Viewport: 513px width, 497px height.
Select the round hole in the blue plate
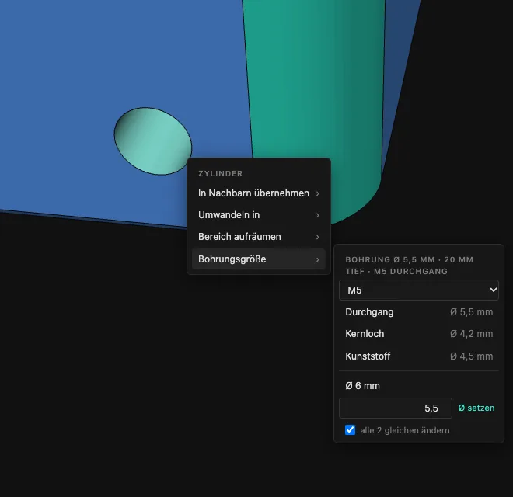[x=153, y=141]
